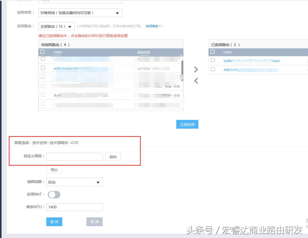Open the 组网类型 dropdown arrow
308x238 pixels.
pyautogui.click(x=117, y=13)
